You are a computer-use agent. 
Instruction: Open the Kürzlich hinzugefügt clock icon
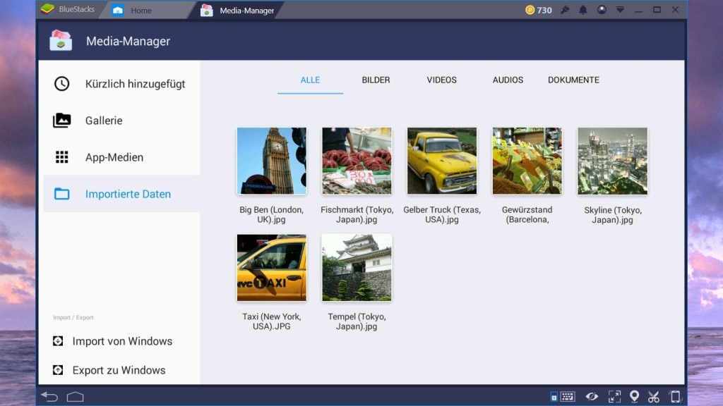click(61, 83)
